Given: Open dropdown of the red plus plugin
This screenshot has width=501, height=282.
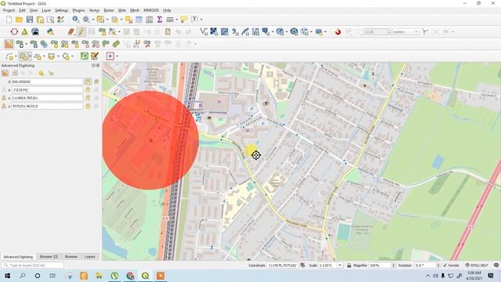Looking at the screenshot, I should 117,56.
